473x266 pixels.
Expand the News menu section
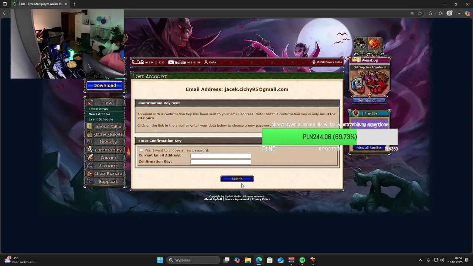click(x=105, y=103)
